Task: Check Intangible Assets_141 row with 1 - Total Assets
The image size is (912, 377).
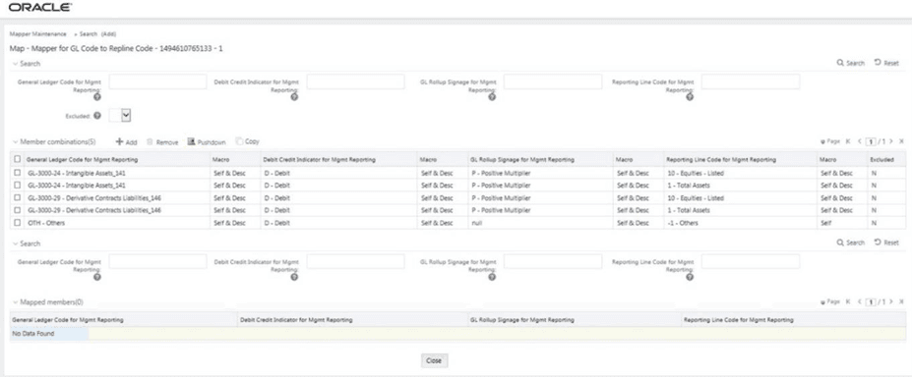Action: click(18, 185)
